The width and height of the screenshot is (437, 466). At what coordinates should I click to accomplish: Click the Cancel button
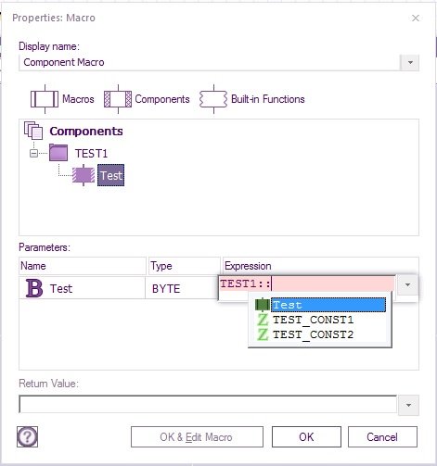(x=382, y=437)
